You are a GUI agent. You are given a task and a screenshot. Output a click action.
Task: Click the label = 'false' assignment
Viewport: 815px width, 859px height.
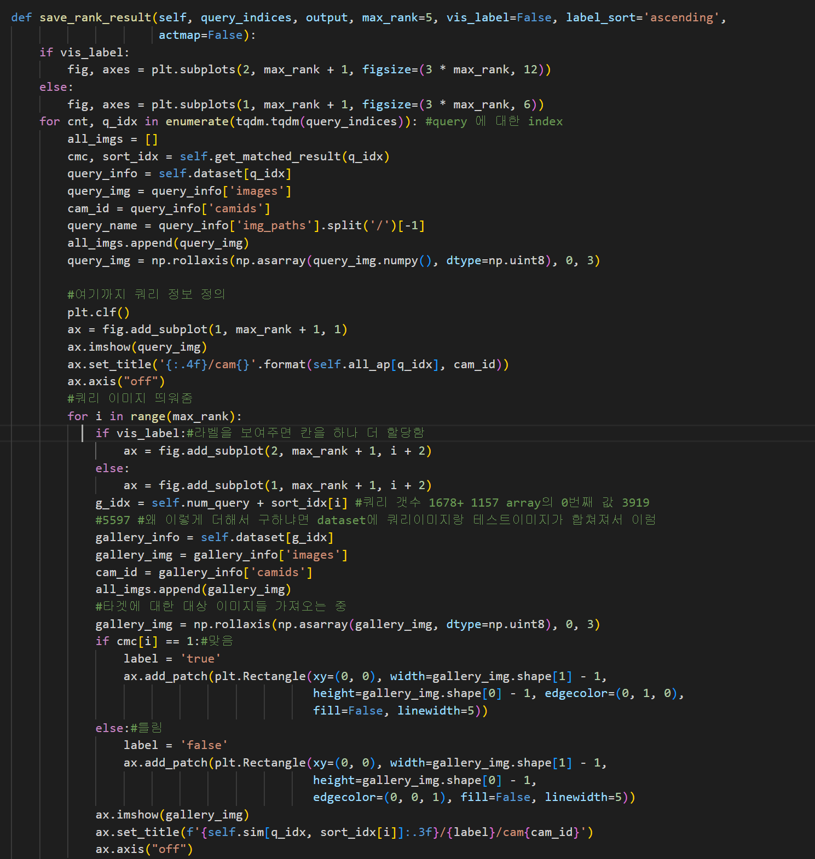pyautogui.click(x=176, y=745)
